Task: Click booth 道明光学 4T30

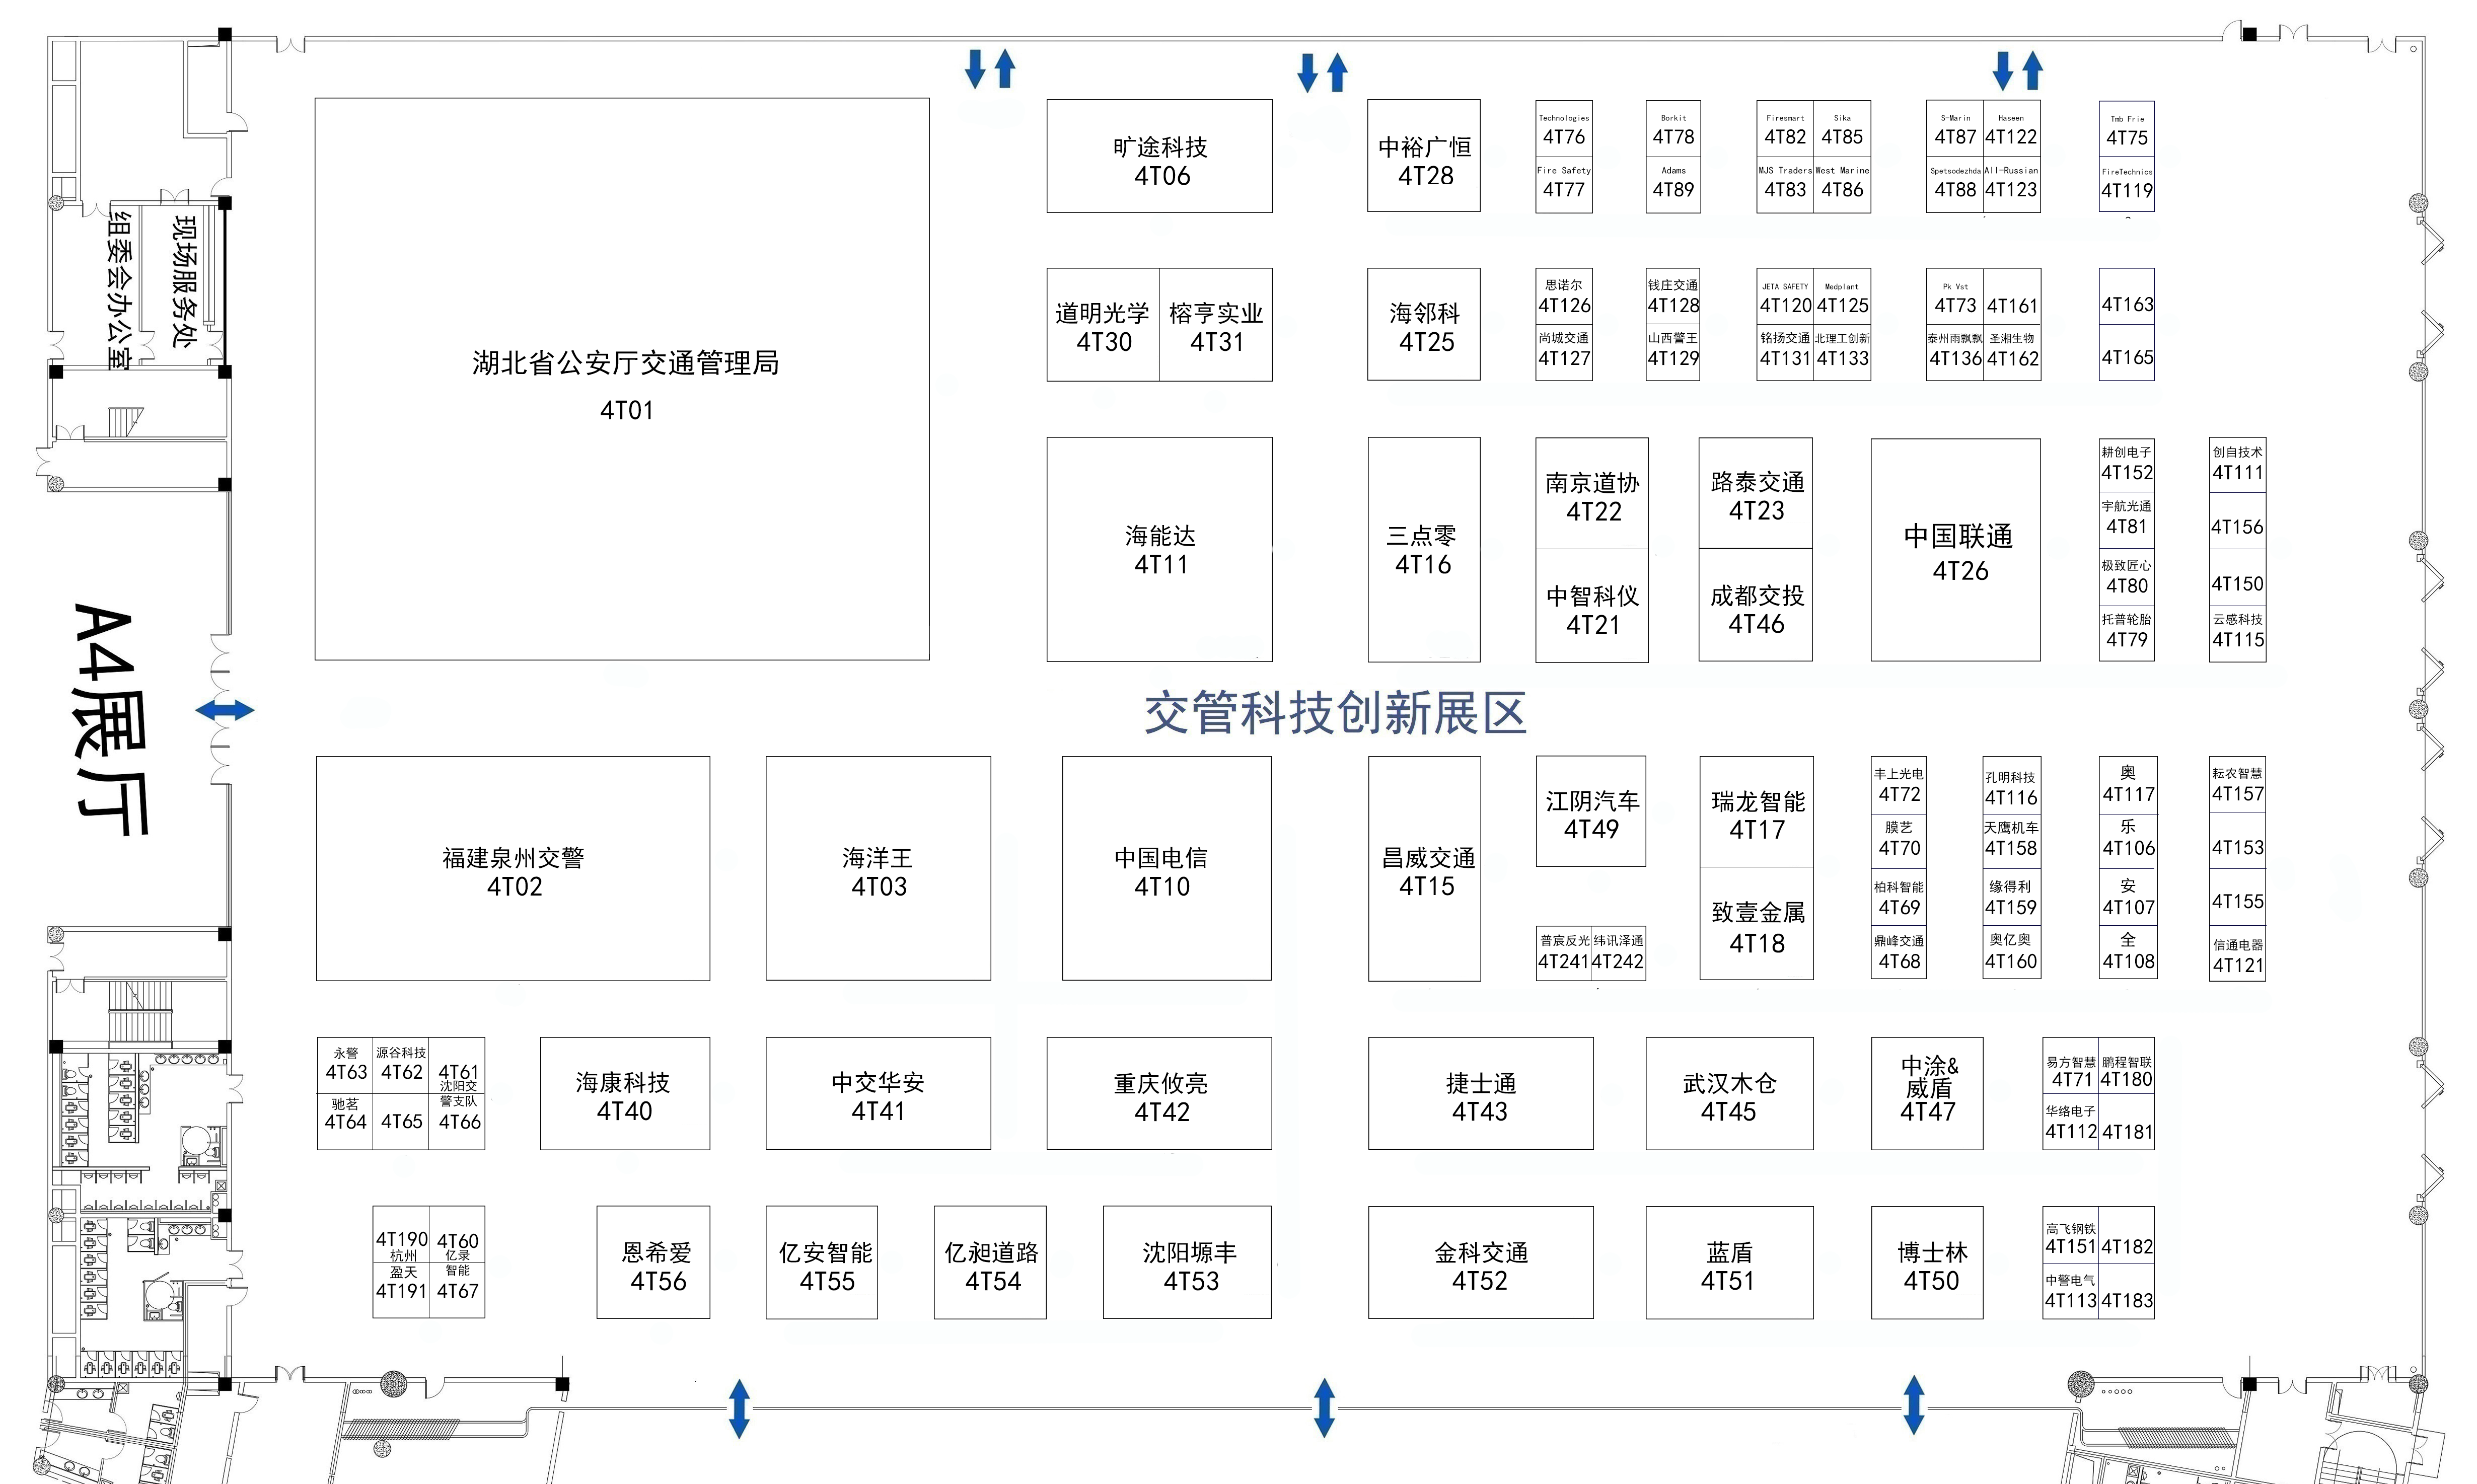Action: click(1103, 325)
